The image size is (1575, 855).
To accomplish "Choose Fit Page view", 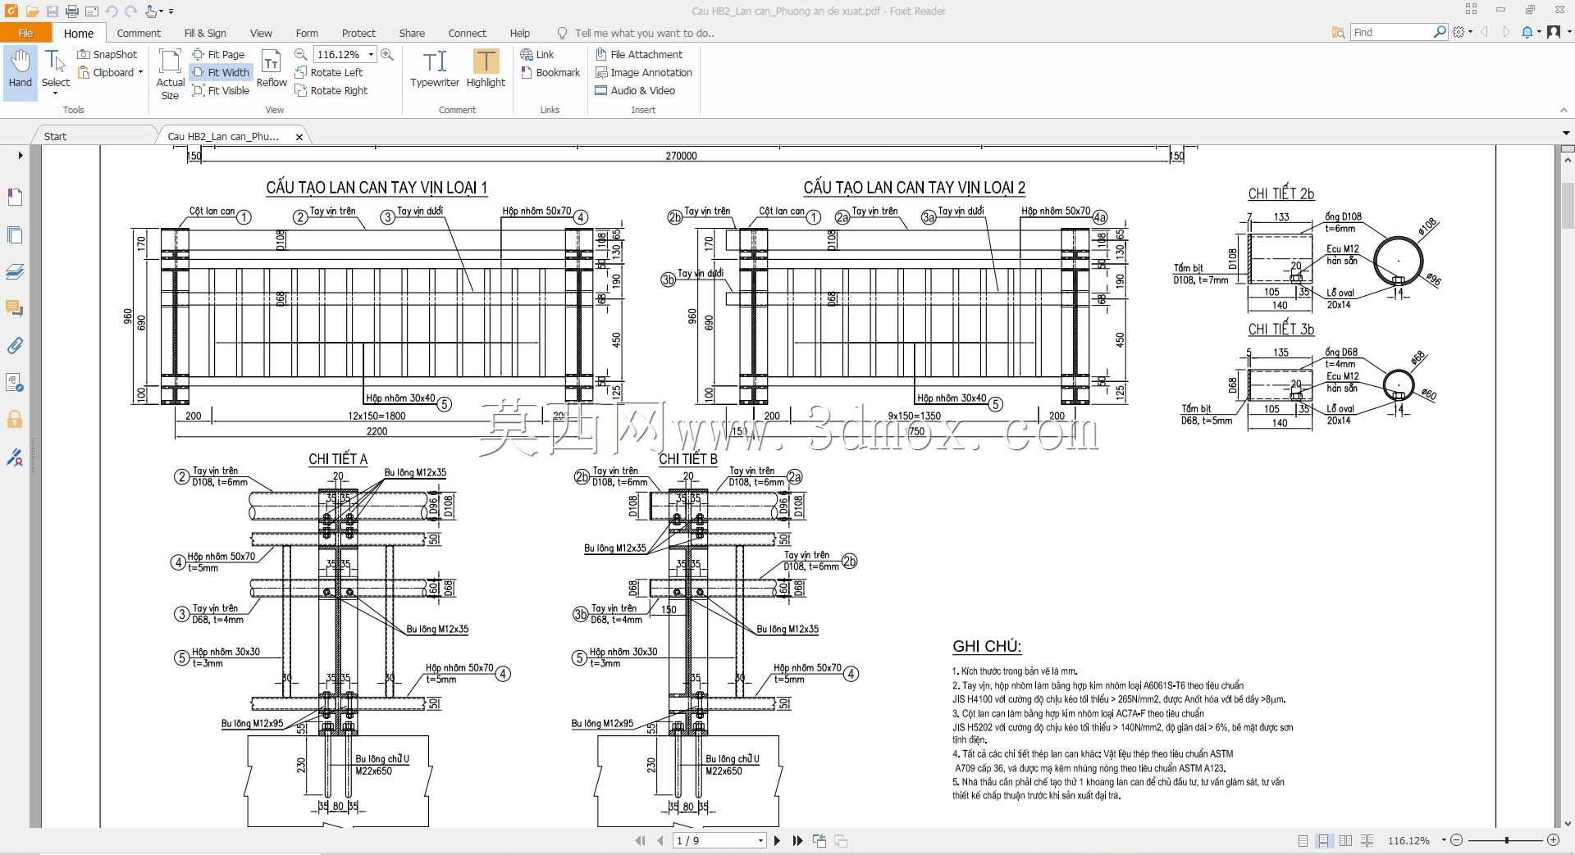I will click(x=218, y=54).
